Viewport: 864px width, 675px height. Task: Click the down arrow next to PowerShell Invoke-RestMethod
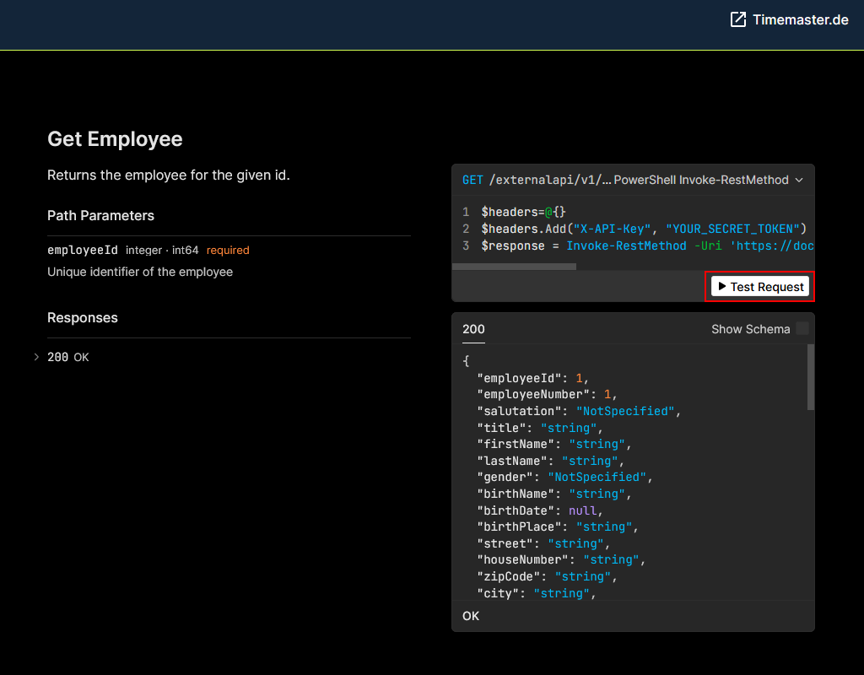pyautogui.click(x=799, y=180)
